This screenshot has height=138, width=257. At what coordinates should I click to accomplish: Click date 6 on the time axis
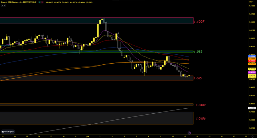(124, 137)
